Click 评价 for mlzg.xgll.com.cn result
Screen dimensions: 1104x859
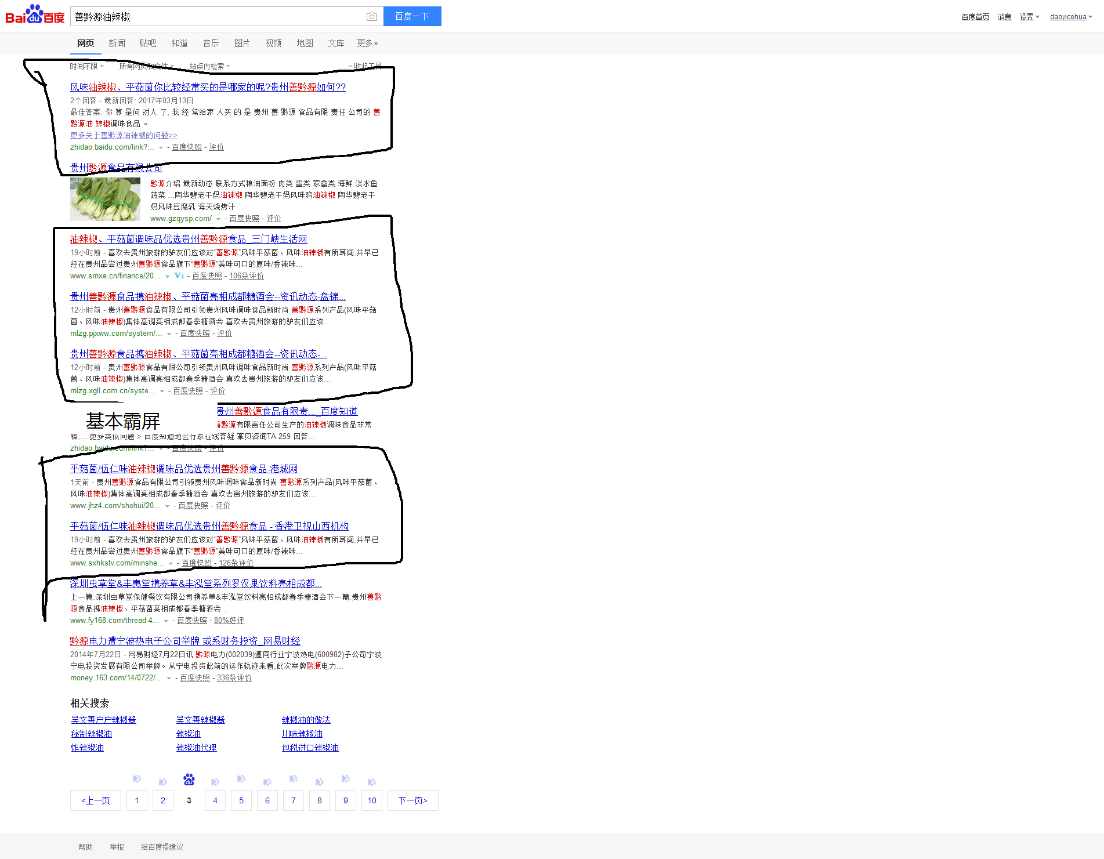point(218,391)
